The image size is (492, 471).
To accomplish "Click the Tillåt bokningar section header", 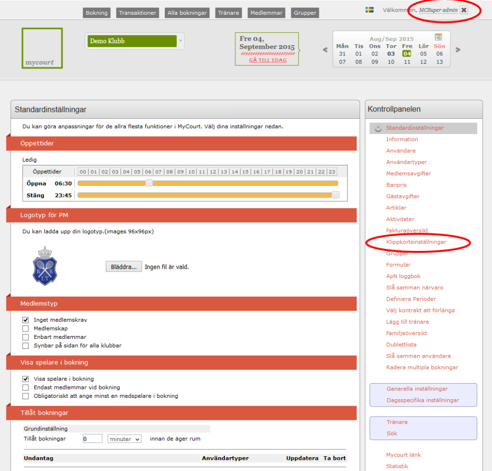I will point(182,413).
